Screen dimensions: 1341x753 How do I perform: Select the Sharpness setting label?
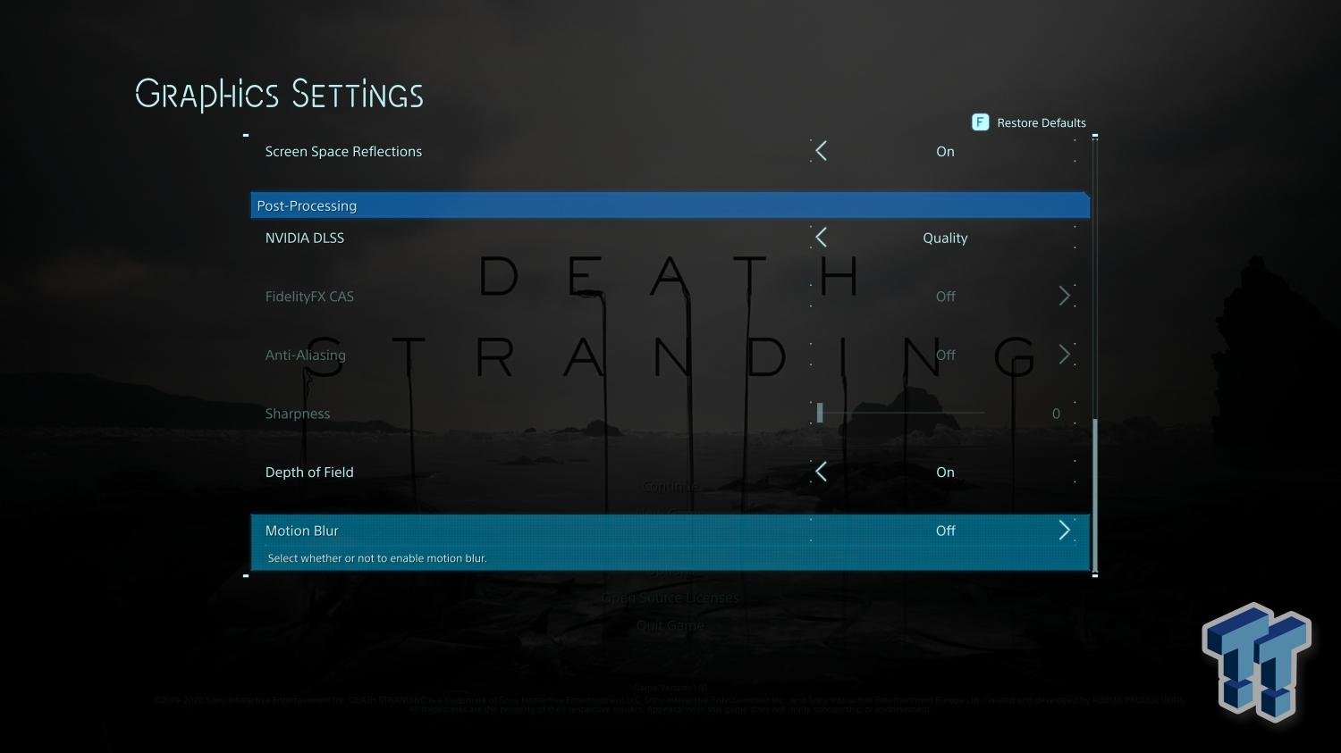coord(298,414)
